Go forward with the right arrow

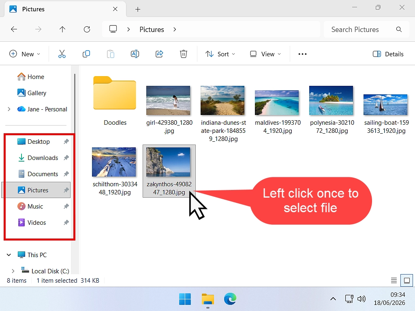tap(39, 29)
